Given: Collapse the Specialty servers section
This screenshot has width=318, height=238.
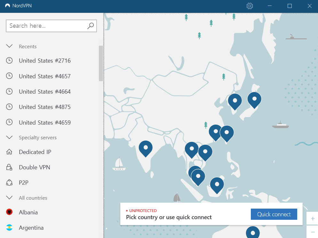Looking at the screenshot, I should (9, 137).
